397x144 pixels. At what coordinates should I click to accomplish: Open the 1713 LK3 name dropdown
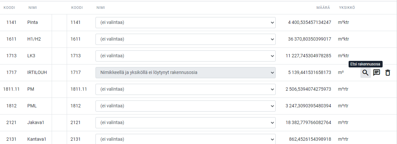[x=185, y=56]
